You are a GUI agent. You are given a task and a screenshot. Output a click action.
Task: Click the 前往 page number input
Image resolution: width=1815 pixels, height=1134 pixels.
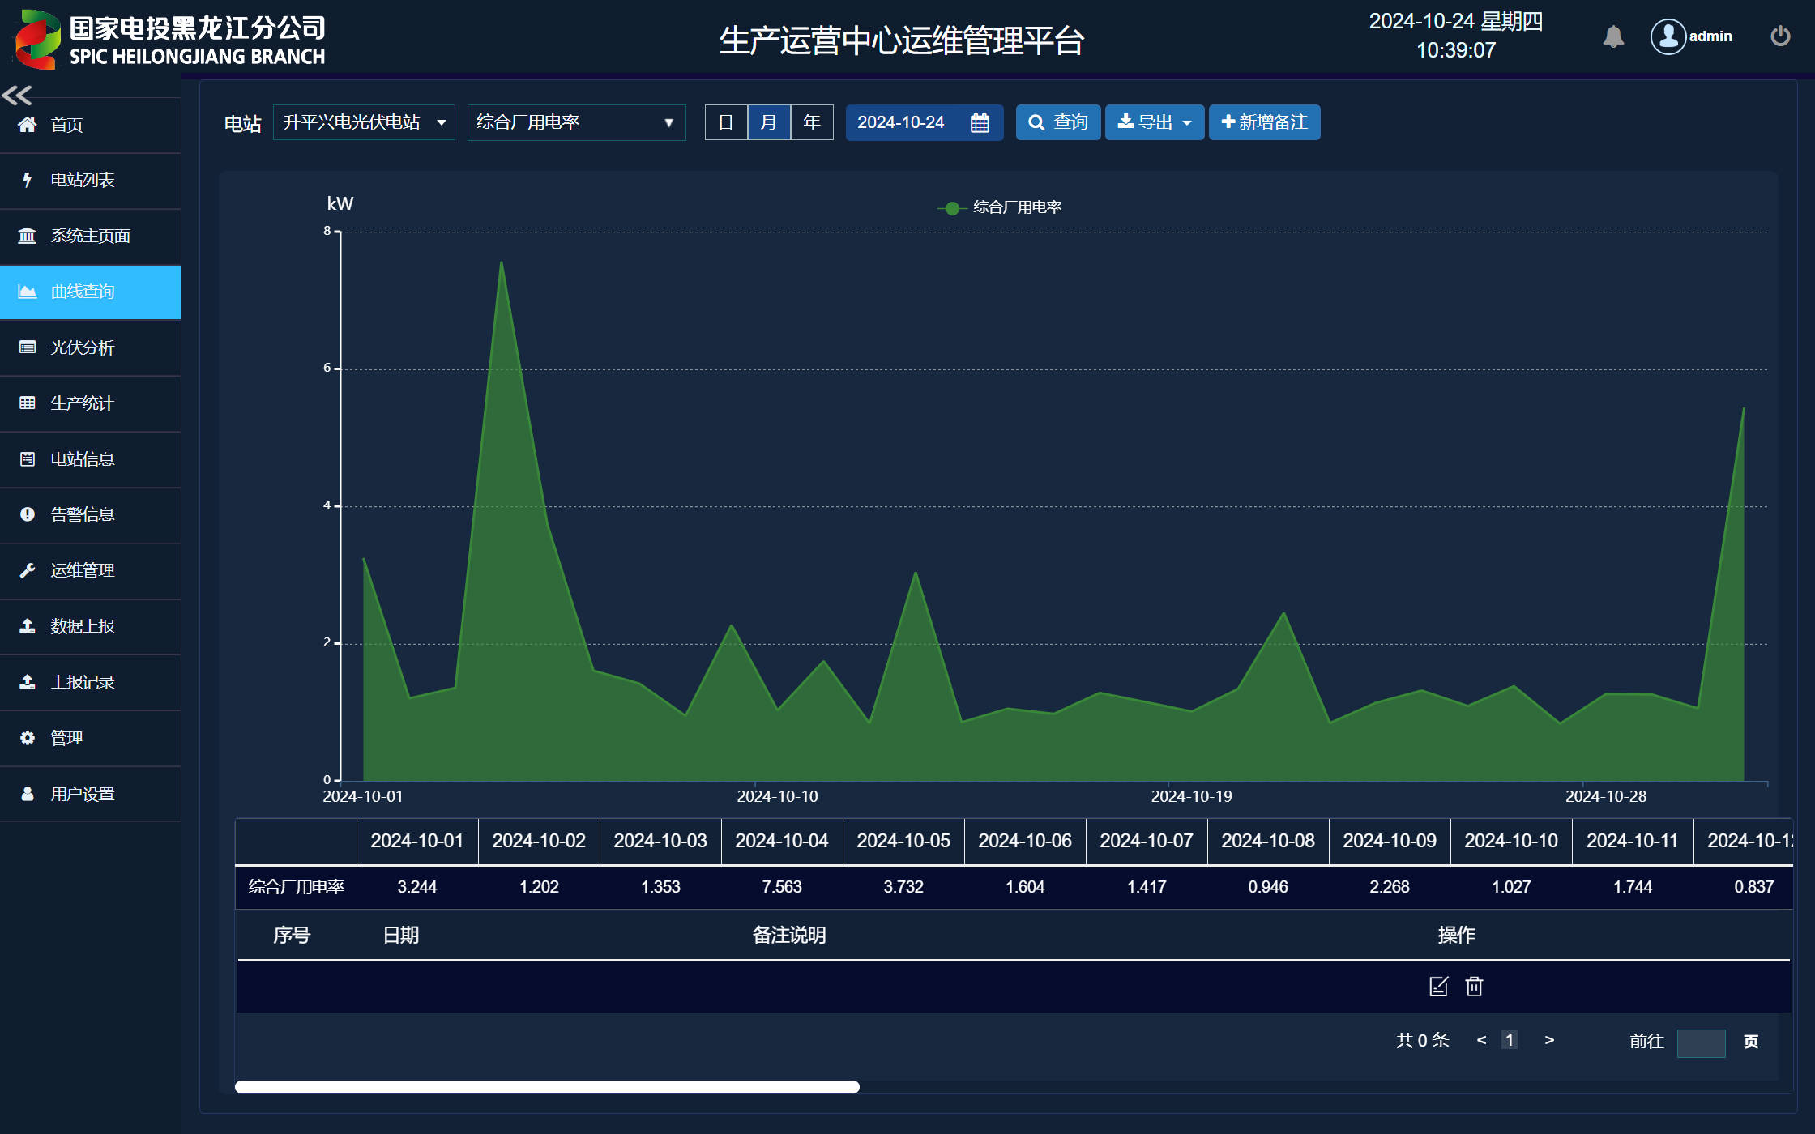pyautogui.click(x=1701, y=1042)
